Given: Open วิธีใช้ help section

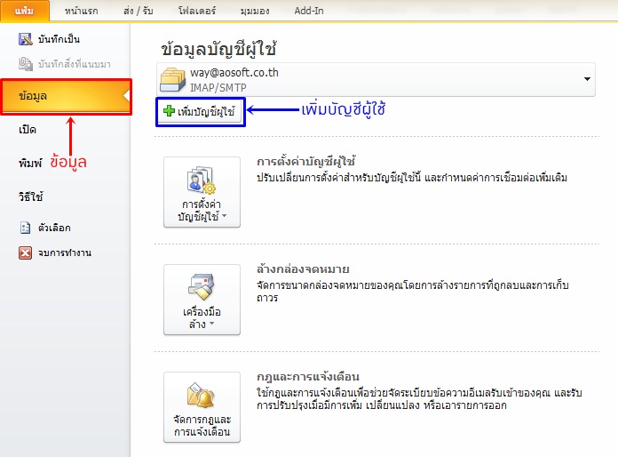Looking at the screenshot, I should click(31, 196).
